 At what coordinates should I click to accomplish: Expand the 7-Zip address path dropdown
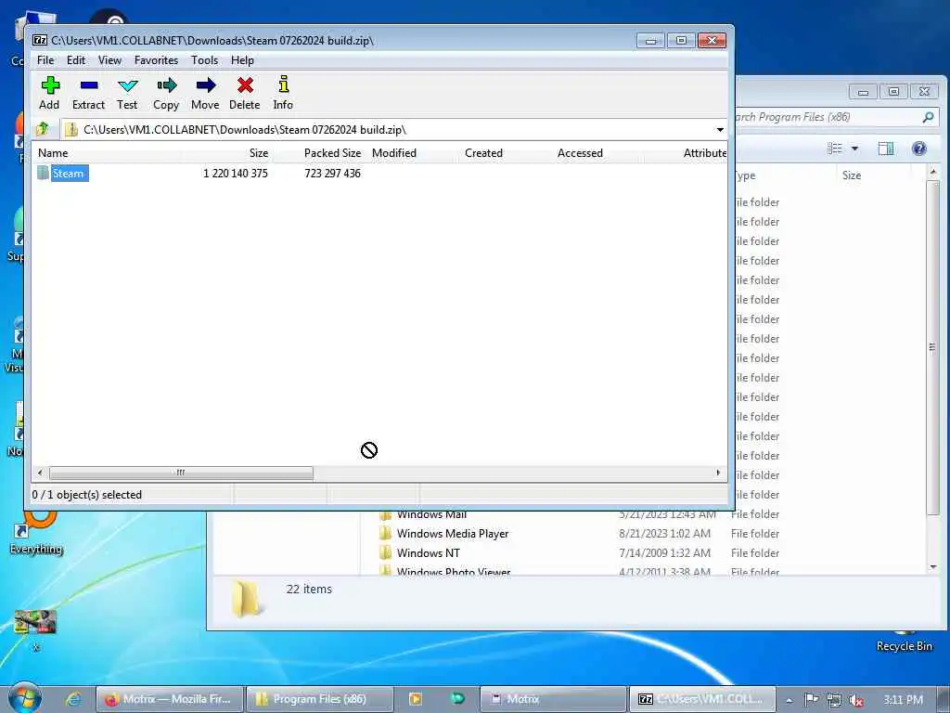[x=720, y=130]
